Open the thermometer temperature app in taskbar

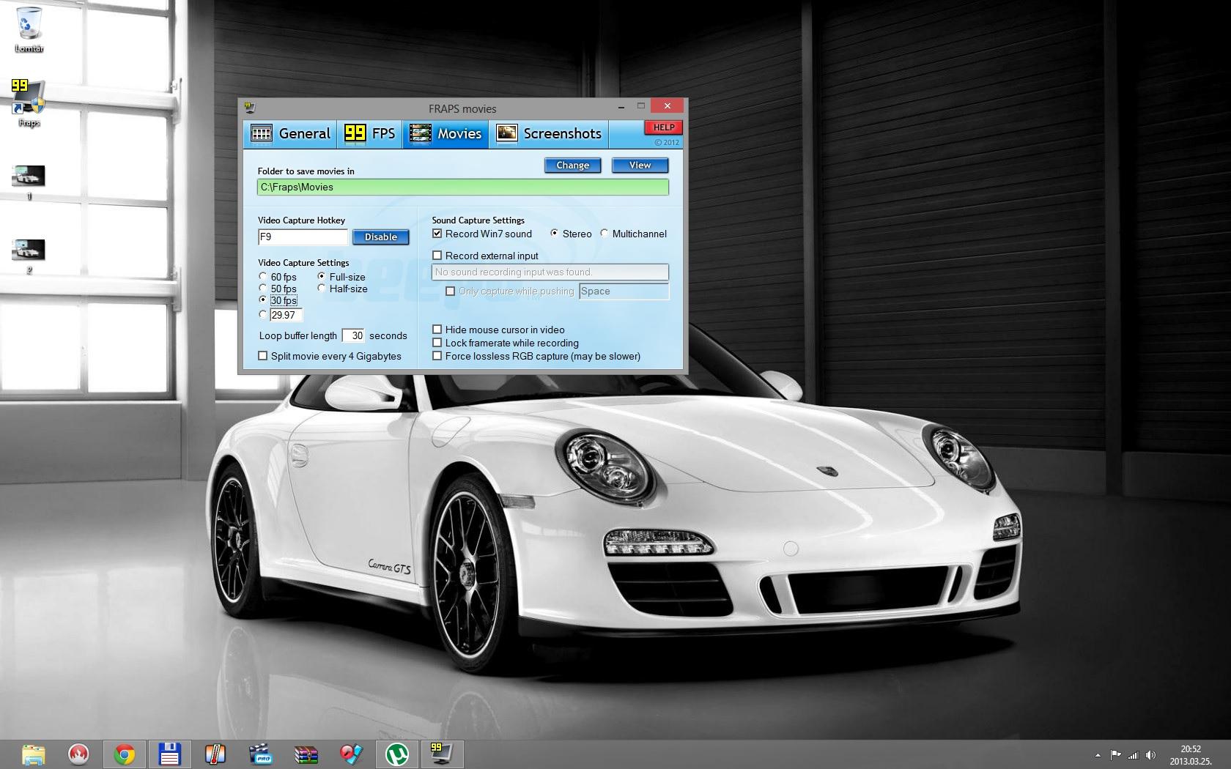click(x=215, y=754)
